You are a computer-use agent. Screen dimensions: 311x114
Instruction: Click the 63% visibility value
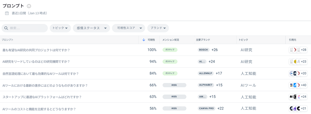point(153,97)
